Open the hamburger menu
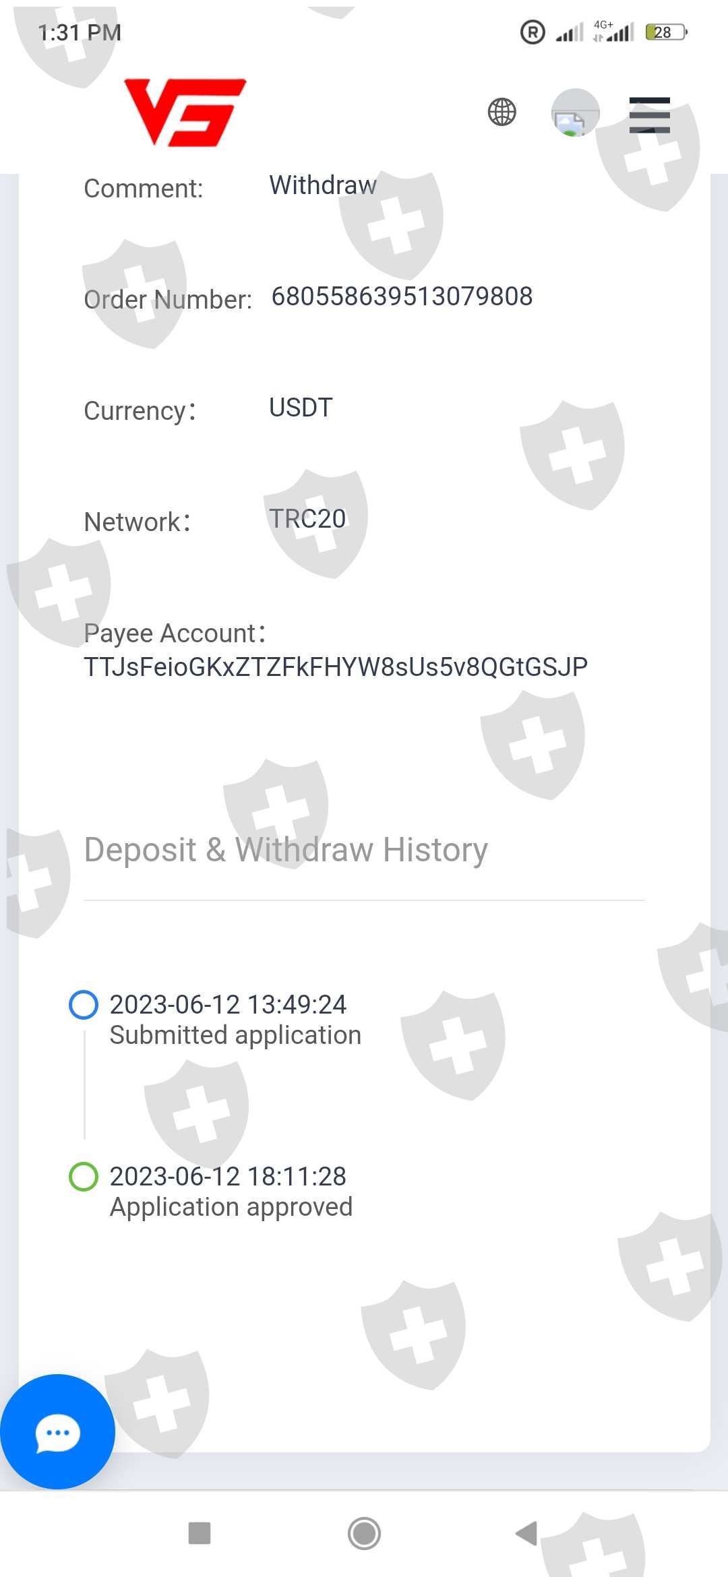 click(x=650, y=115)
